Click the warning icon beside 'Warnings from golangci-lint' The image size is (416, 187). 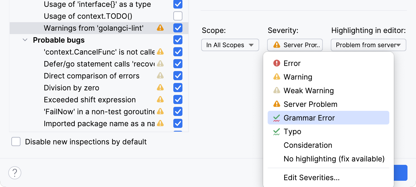point(161,28)
